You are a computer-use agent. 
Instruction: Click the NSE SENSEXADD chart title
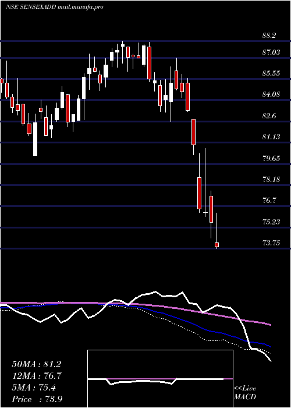(x=54, y=7)
